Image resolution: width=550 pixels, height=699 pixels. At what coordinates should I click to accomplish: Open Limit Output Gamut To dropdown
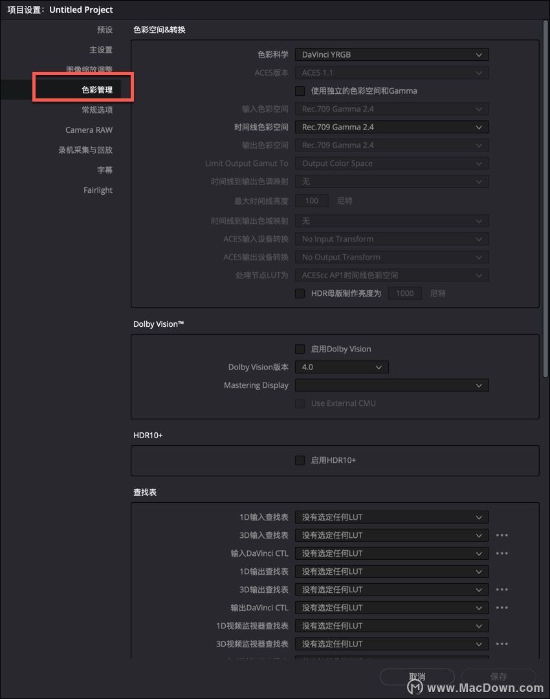391,164
